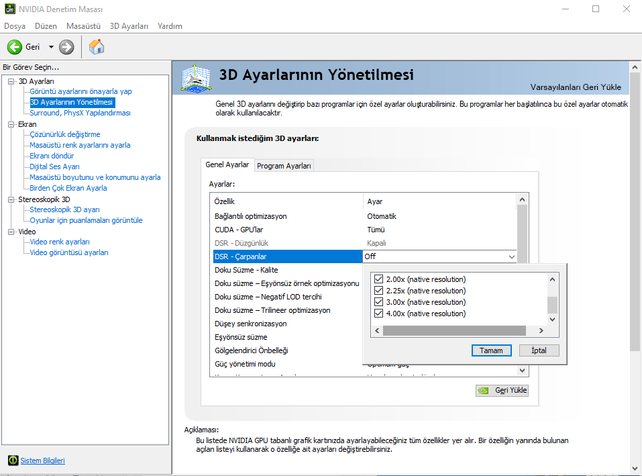Select 3D Ayarlarının Yönetilmesi tree item
Image resolution: width=642 pixels, height=476 pixels.
coord(71,102)
